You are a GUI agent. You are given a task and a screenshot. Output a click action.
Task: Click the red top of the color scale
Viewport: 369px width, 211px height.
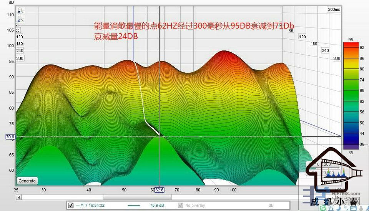351,45
